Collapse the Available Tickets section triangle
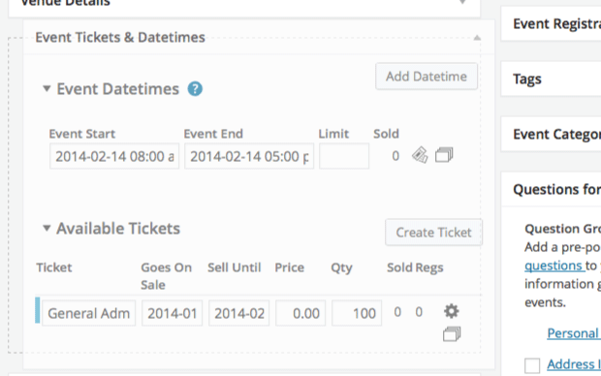The width and height of the screenshot is (601, 376). 47,228
